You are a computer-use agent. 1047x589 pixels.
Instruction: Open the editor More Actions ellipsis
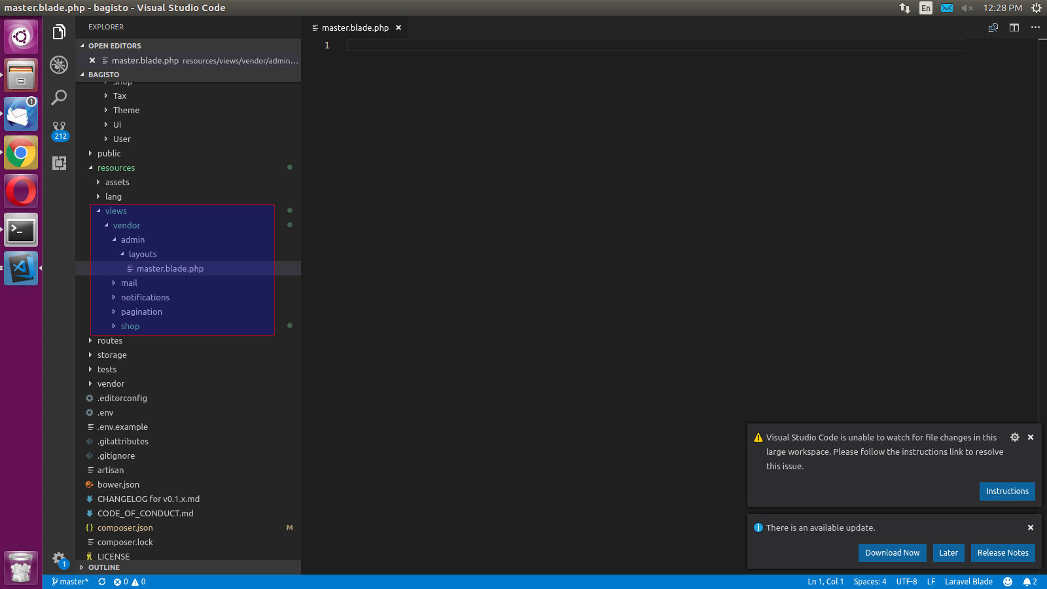(1035, 27)
